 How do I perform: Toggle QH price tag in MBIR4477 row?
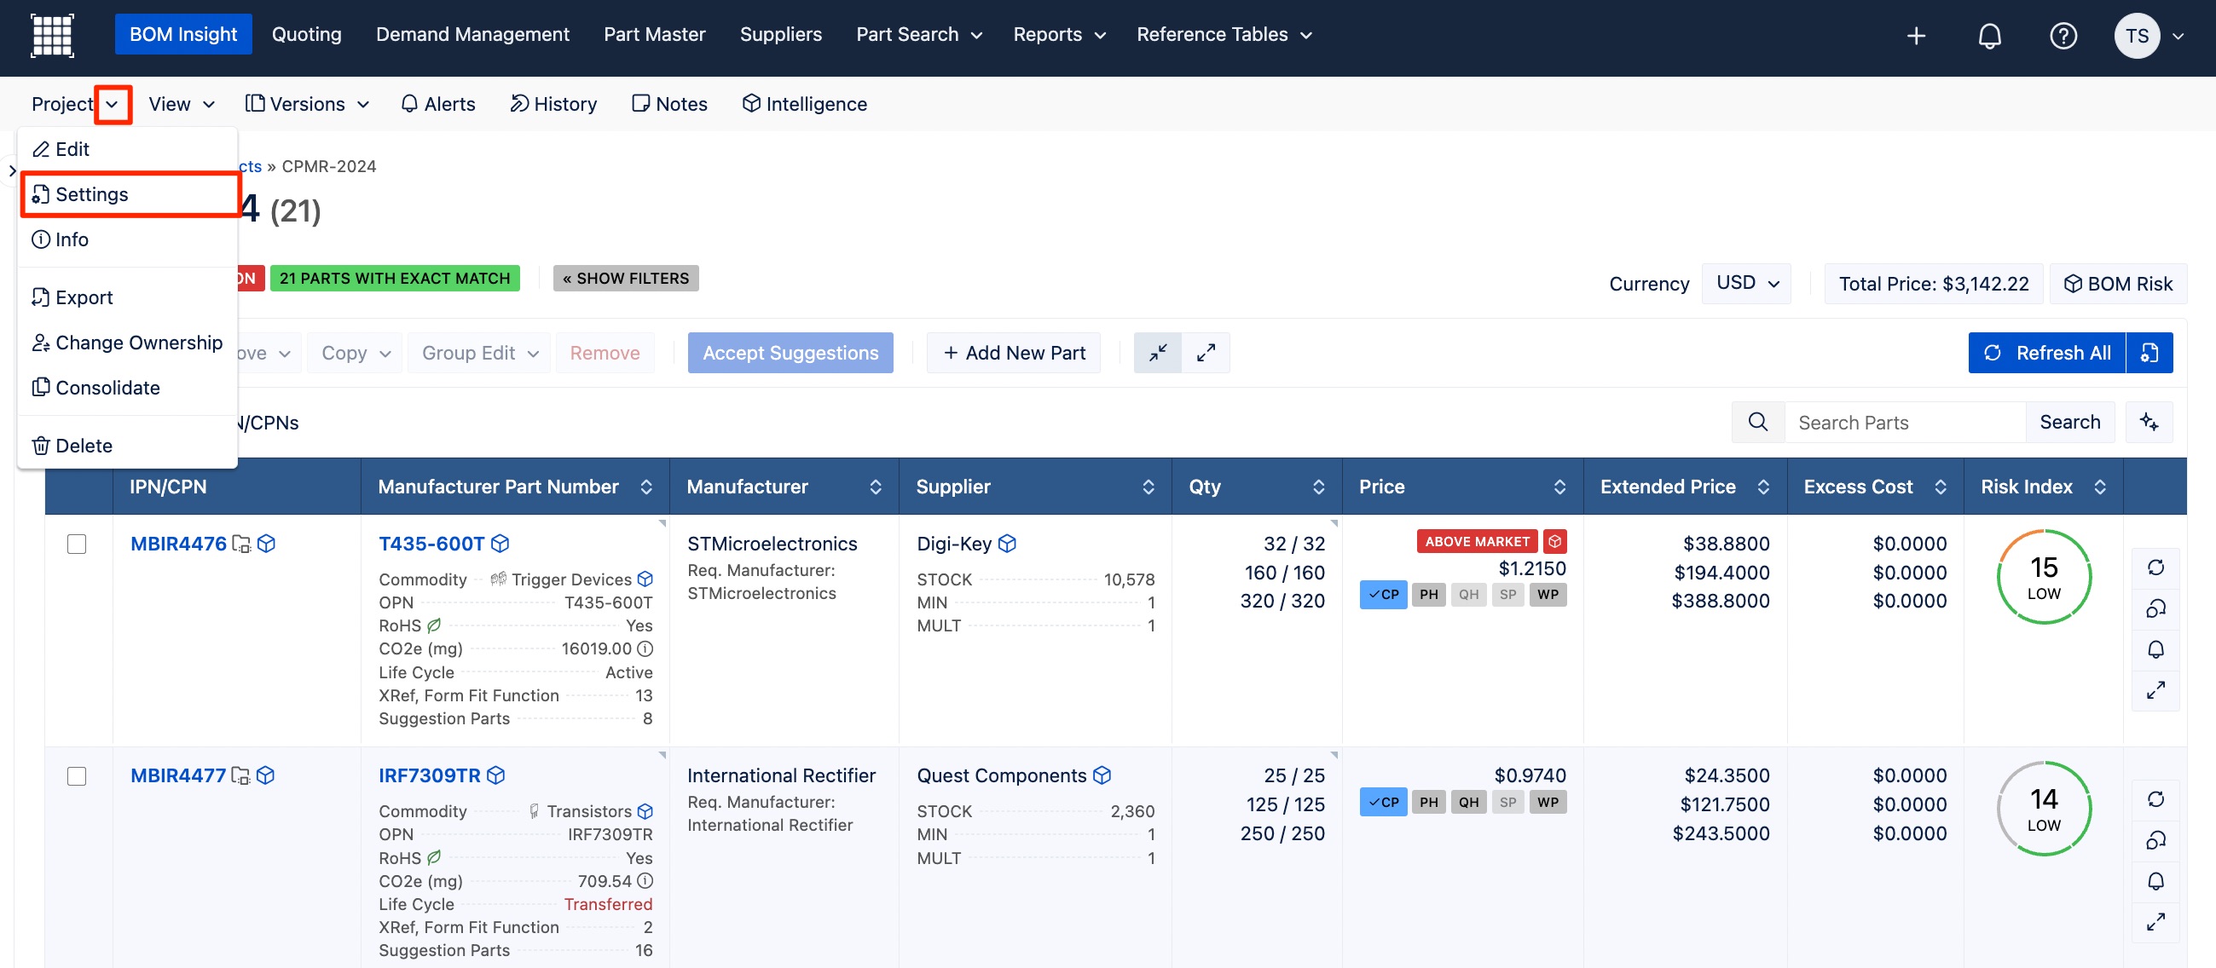coord(1468,802)
